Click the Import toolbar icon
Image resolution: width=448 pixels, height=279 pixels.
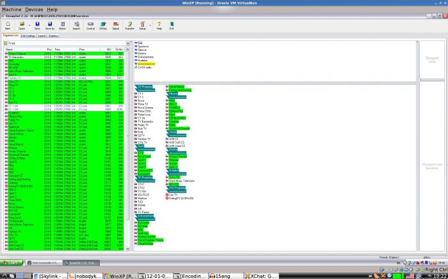pos(77,26)
